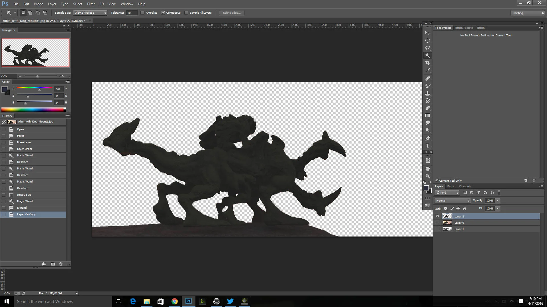Click foreground color swatch in Color panel
Viewport: 547px width, 307px height.
tap(4, 90)
